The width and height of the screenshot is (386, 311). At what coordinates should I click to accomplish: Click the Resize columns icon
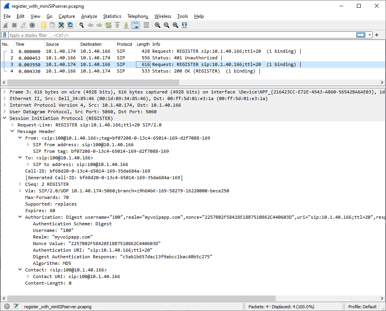click(x=184, y=25)
